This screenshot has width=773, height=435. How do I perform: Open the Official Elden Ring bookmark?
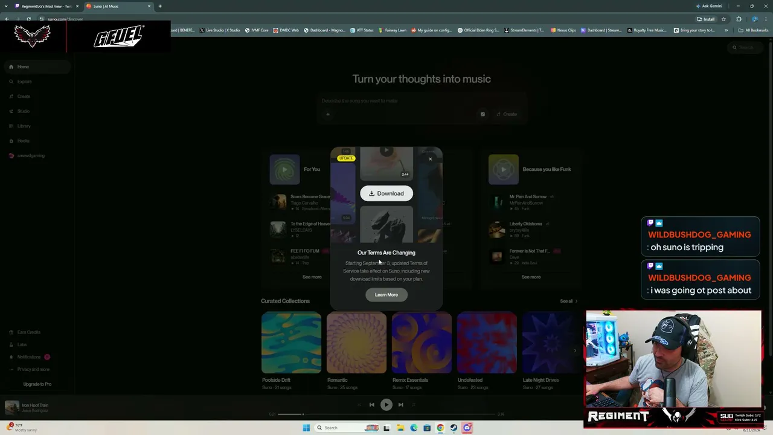[x=478, y=30]
